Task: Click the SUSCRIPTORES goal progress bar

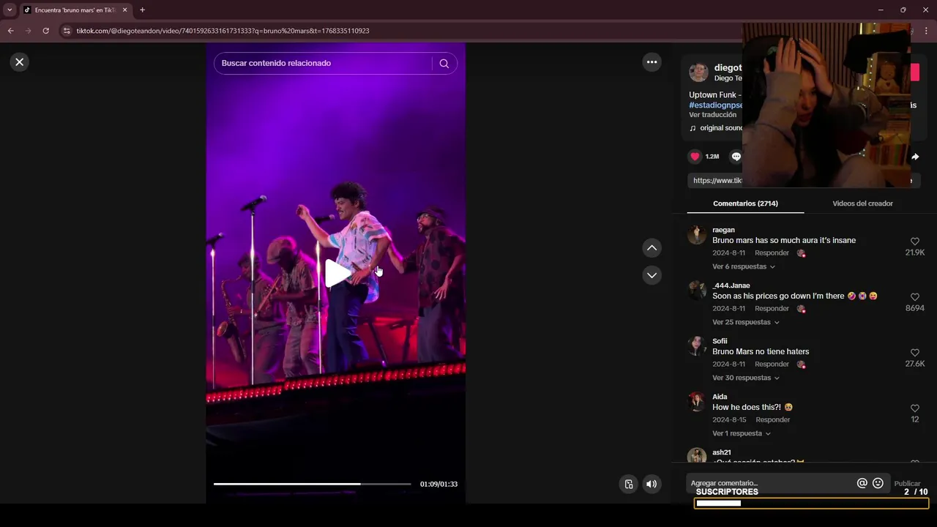Action: tap(811, 503)
